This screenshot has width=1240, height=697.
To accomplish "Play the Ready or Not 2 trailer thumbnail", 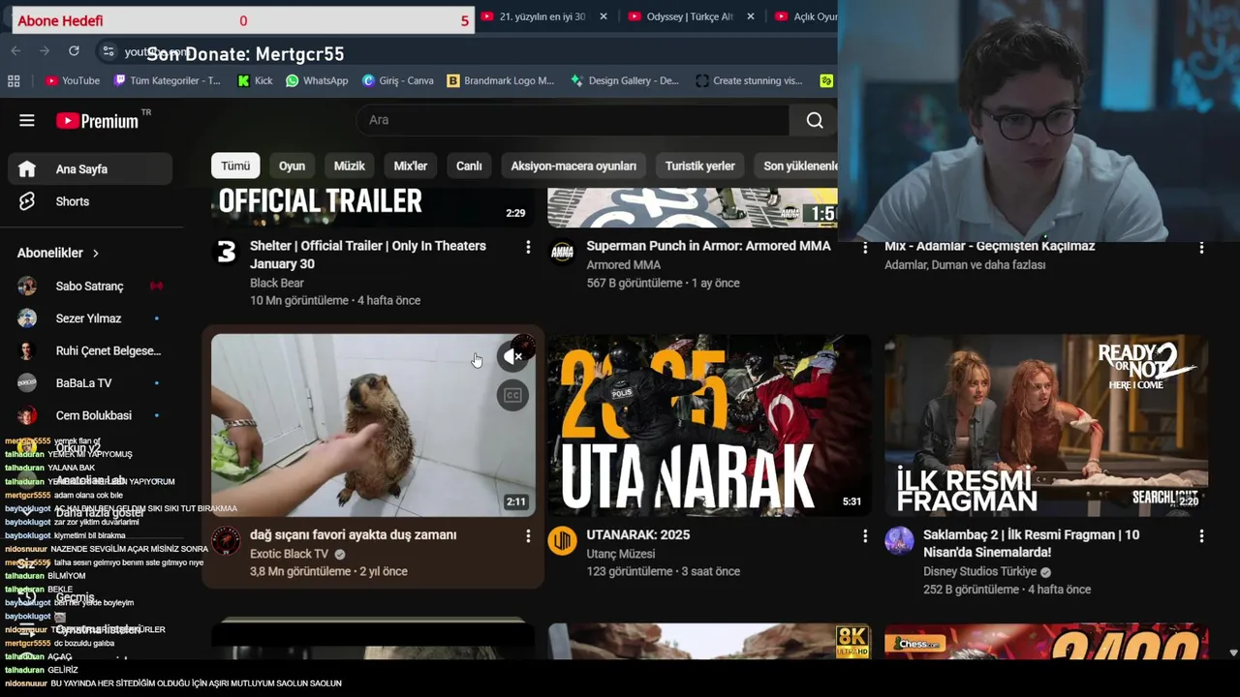I will tap(1046, 425).
